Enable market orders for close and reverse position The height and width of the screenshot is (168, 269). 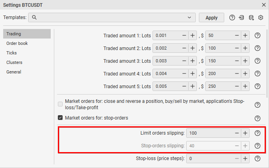[x=60, y=104]
